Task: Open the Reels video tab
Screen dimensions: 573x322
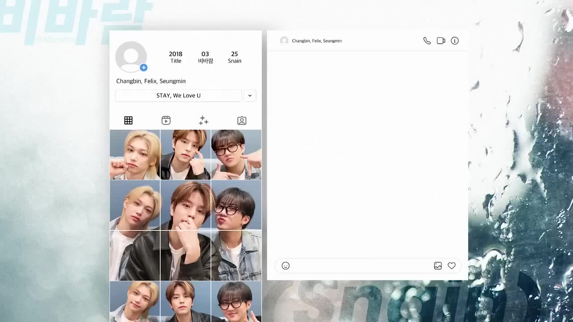Action: coord(166,120)
